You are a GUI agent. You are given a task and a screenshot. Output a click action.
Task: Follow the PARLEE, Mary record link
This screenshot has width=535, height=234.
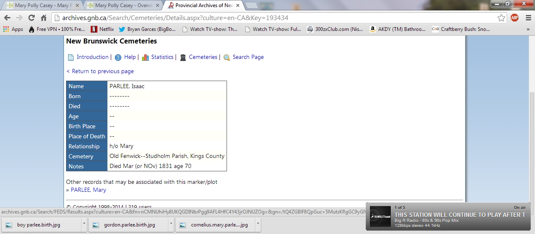click(x=88, y=190)
